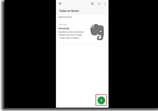Tap the AGOSTO DE 2012 section header
This screenshot has height=111, width=158.
pyautogui.click(x=65, y=17)
